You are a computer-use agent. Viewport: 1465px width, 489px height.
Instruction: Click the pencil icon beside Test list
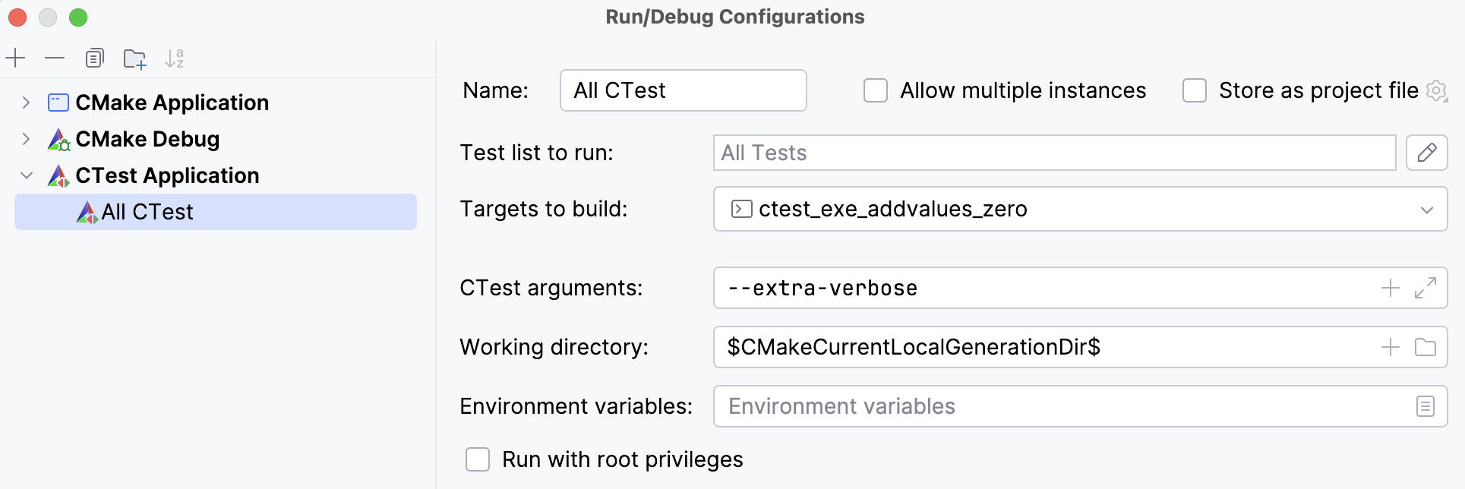coord(1426,153)
